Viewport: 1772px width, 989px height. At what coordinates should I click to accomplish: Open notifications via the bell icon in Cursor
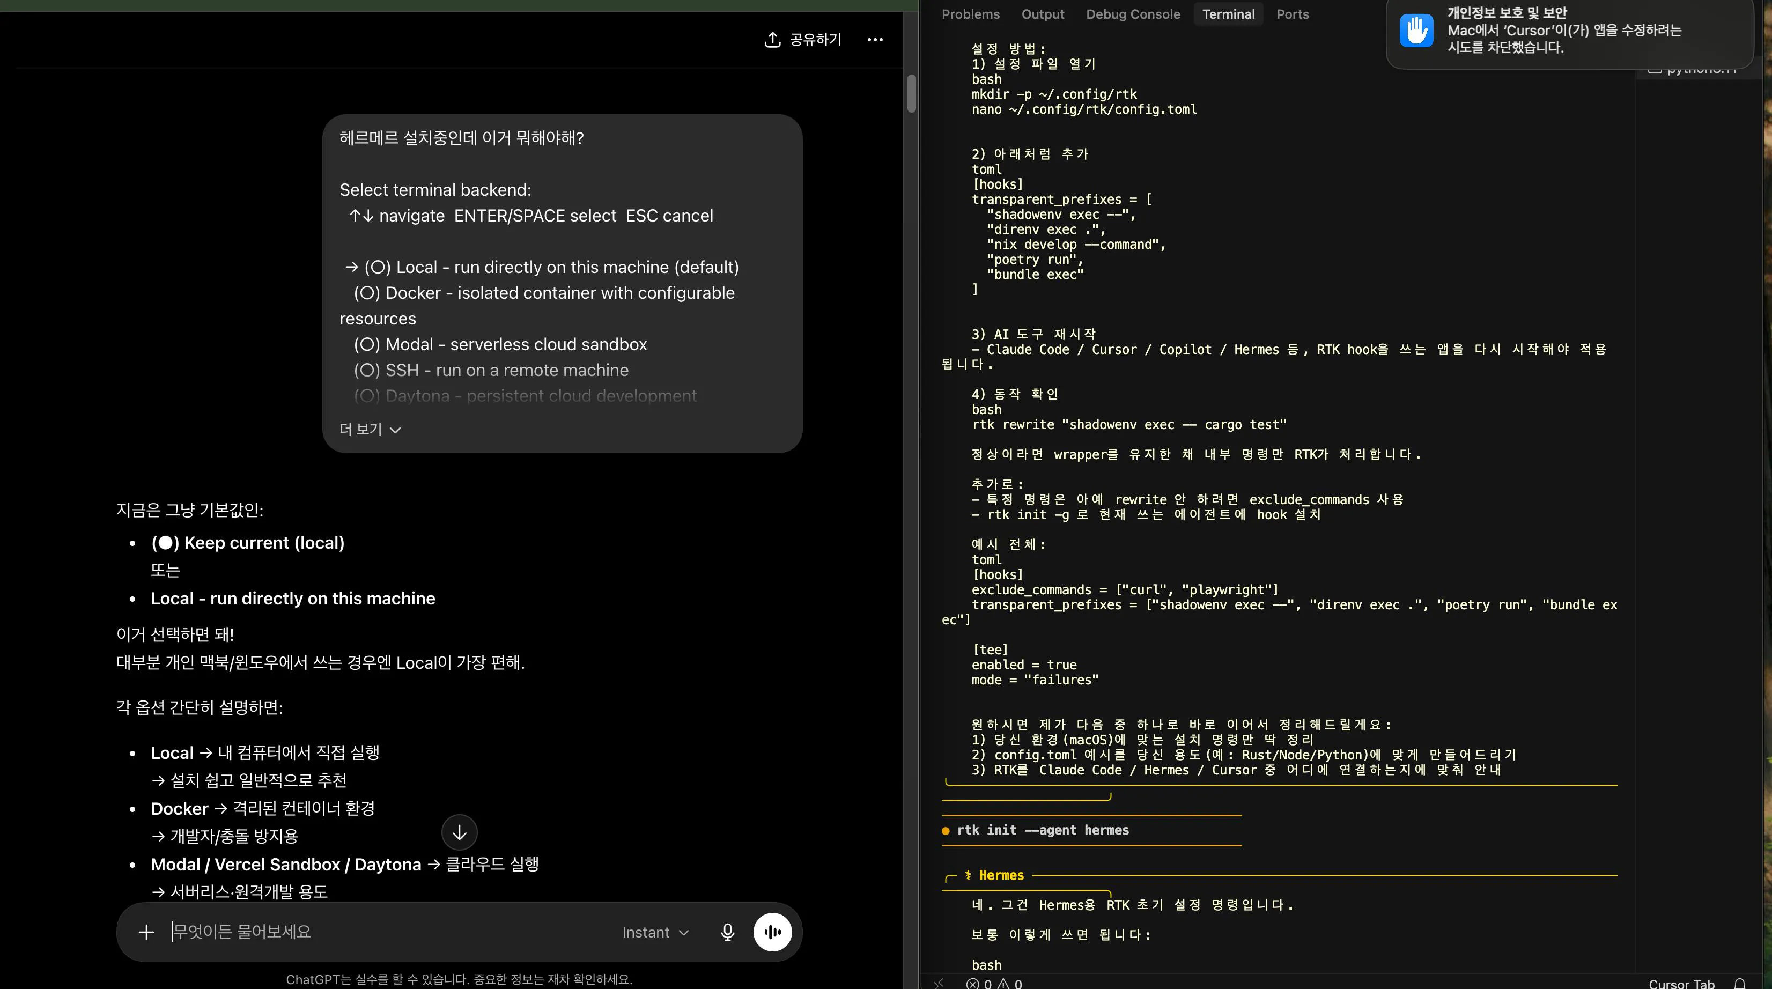(x=1740, y=984)
